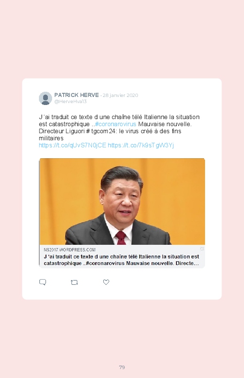
Task: Open the tweet date 28 janvier 2020
Action: point(121,95)
